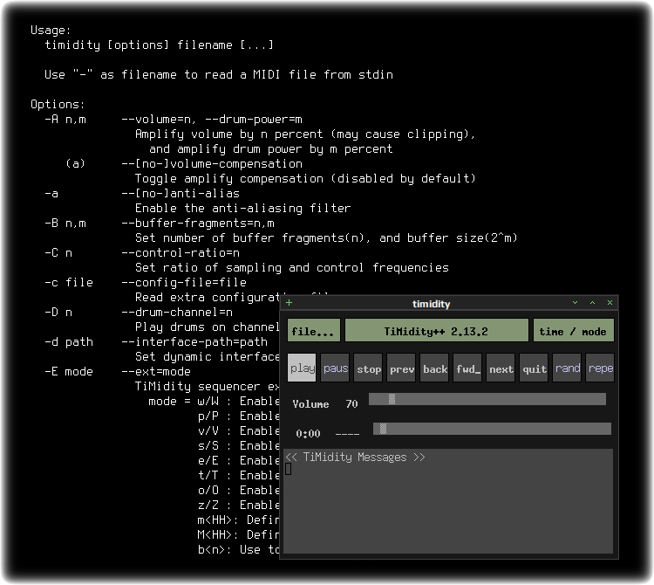Click the TiMidity++ 2.13.2 title bar
This screenshot has height=585, width=654.
437,331
